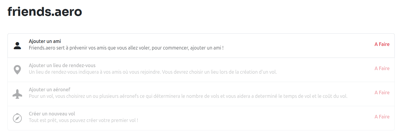Screen dimensions: 404x139
Task: Click the compass icon for new flight
Action: 18,118
